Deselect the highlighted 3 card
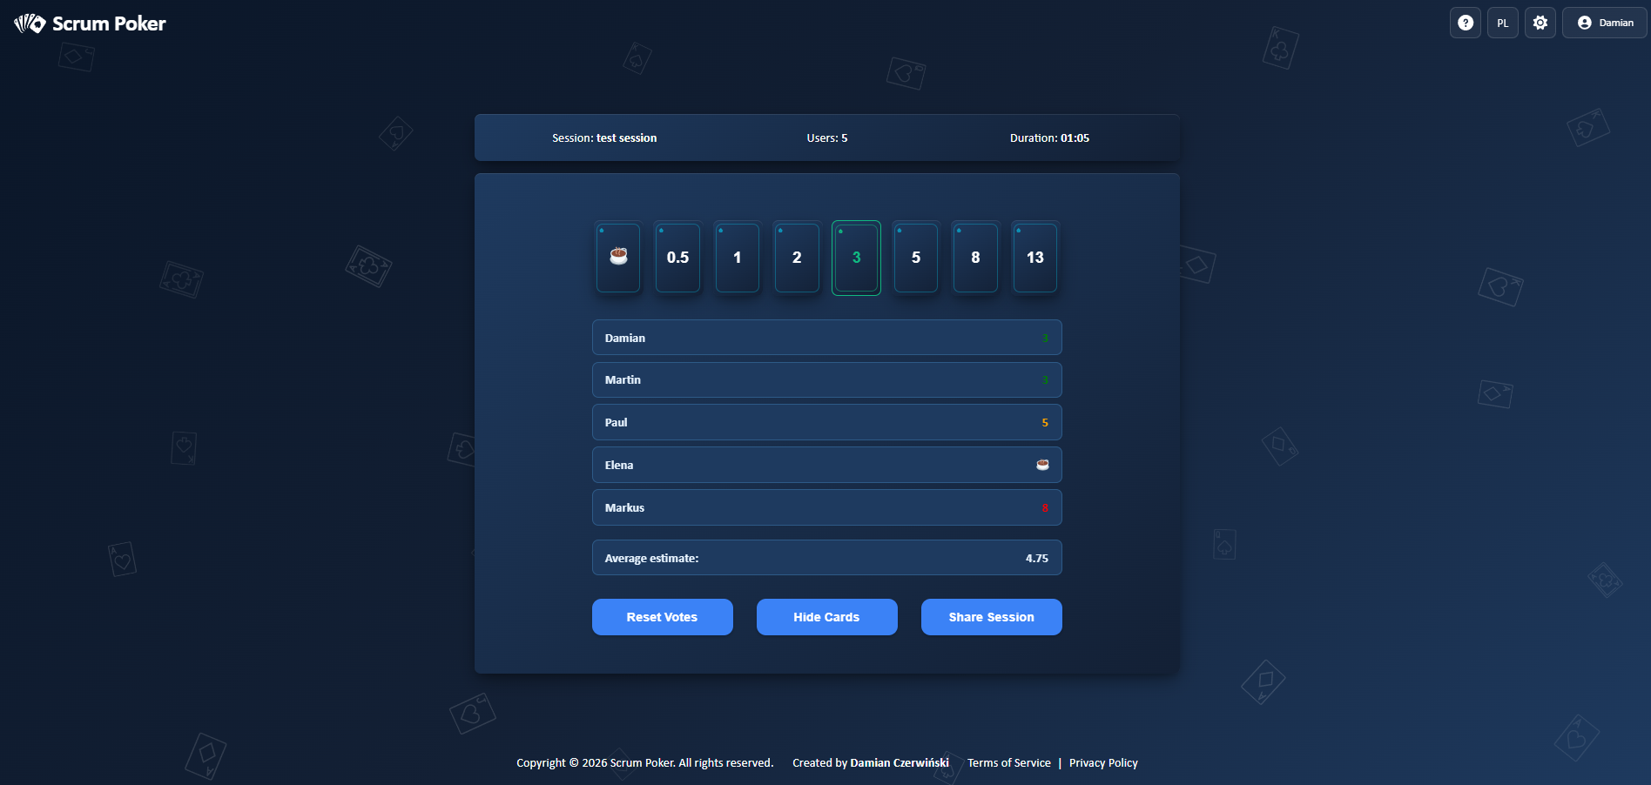 coord(856,258)
